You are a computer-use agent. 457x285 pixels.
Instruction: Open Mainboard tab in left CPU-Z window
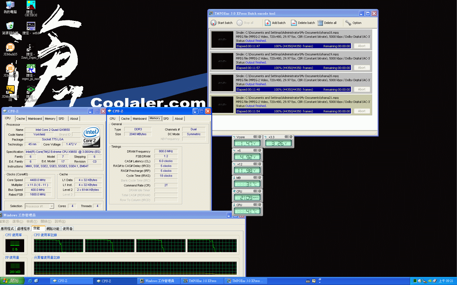(35, 119)
